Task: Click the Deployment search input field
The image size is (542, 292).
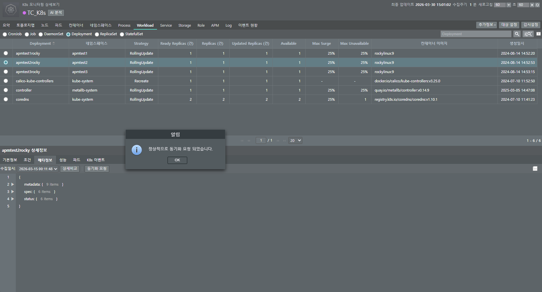Action: pos(476,34)
